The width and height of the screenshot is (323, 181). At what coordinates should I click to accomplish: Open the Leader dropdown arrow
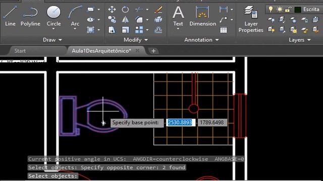coord(232,20)
